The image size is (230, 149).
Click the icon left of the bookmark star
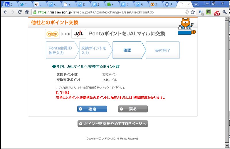[187, 12]
